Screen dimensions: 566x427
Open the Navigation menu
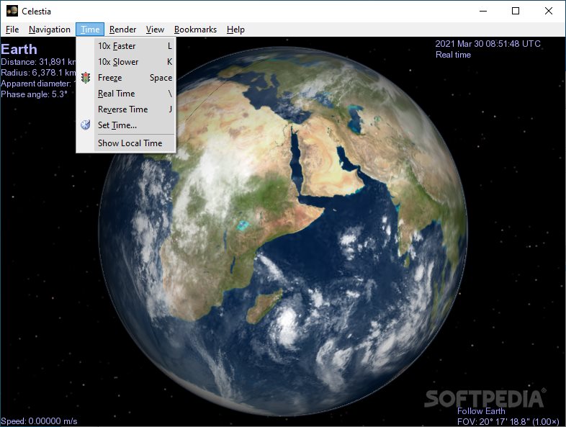[50, 30]
